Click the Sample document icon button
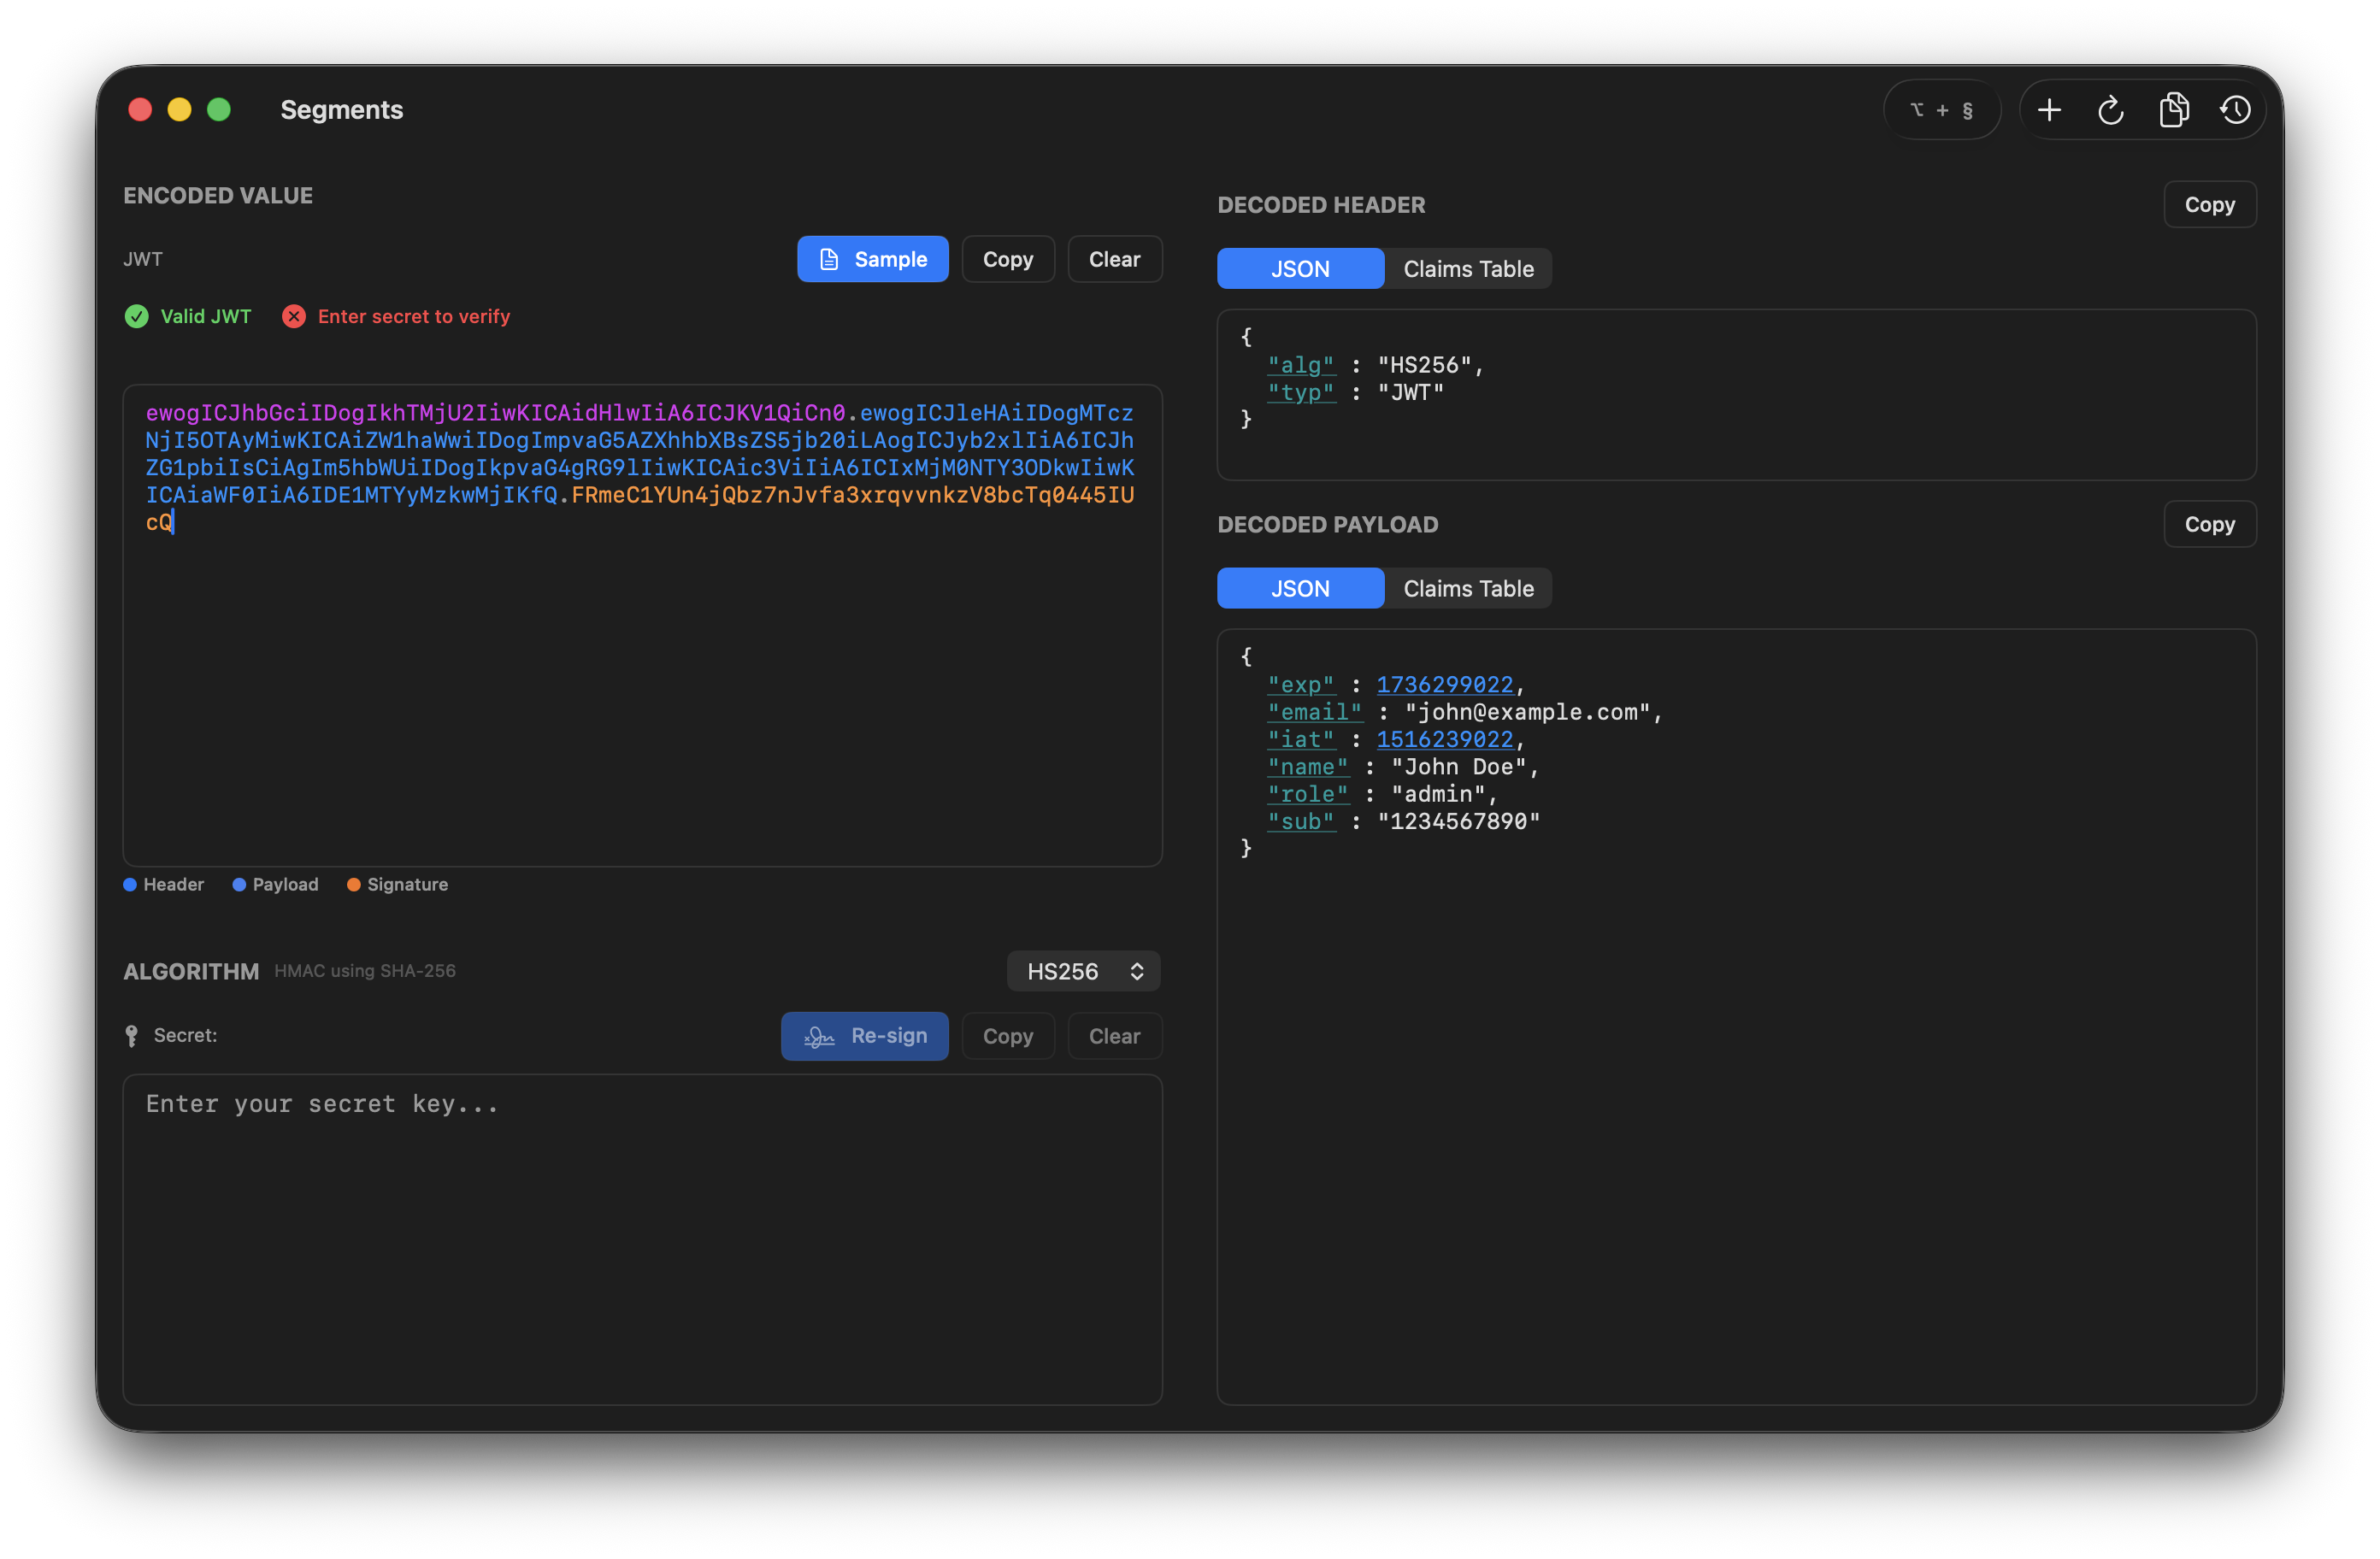 829,258
